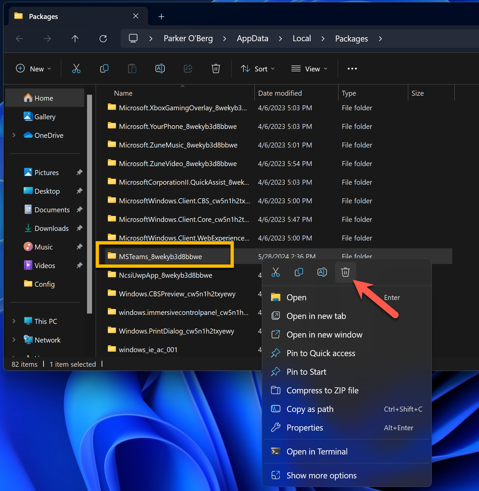Screen dimensions: 479x491
Task: Click the chevron after Packages in address bar
Action: (x=380, y=39)
